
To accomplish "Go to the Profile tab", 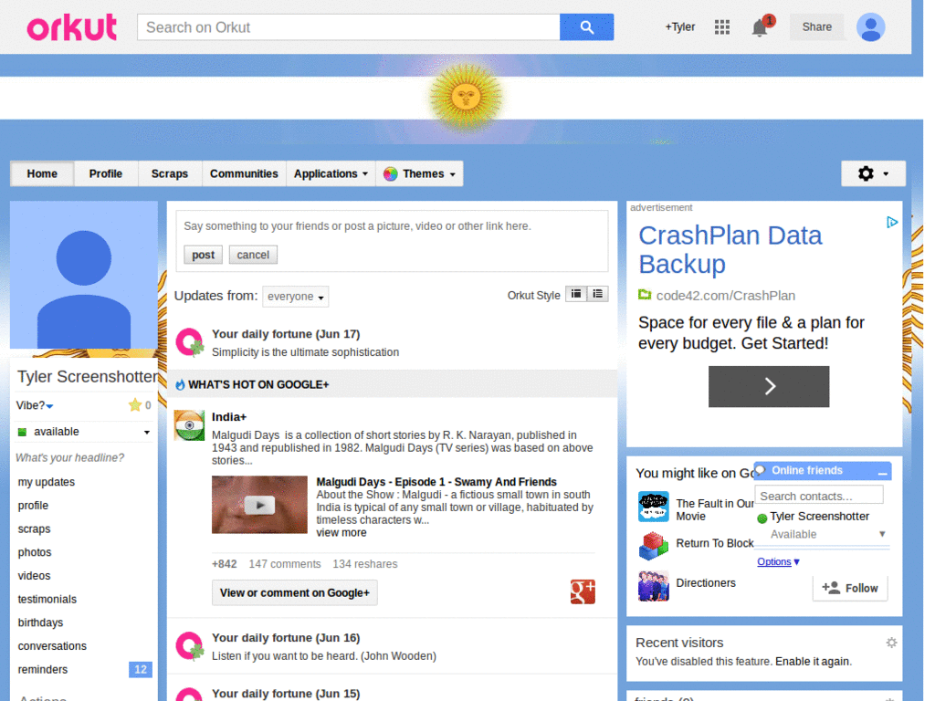I will 106,173.
